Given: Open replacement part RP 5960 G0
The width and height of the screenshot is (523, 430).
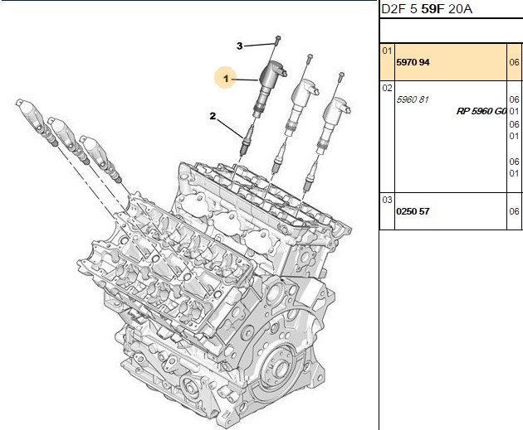Looking at the screenshot, I should click(481, 111).
